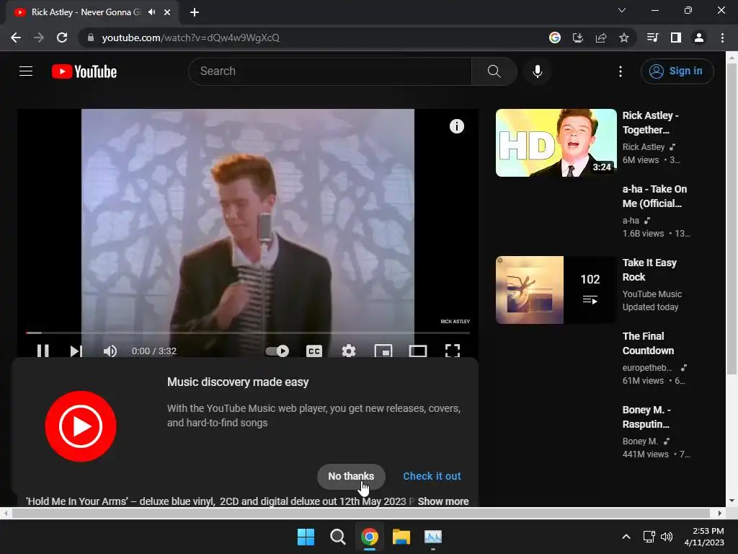
Task: View site information lock icon
Action: [91, 38]
